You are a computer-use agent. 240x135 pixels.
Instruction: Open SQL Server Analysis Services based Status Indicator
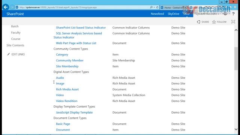78,35
